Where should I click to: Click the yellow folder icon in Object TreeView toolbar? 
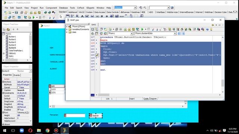(x=8, y=29)
